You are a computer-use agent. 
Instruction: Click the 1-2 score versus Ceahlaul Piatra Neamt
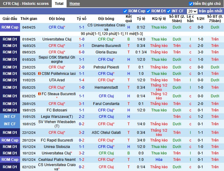pyautogui.click(x=82, y=159)
